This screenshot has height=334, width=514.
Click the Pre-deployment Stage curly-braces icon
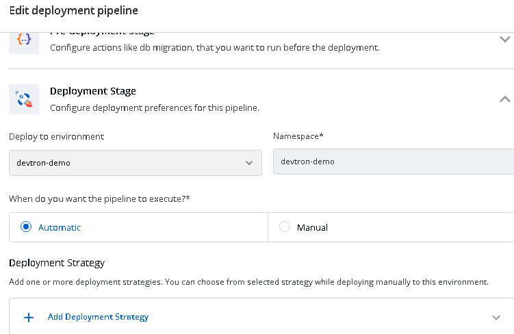(x=24, y=40)
